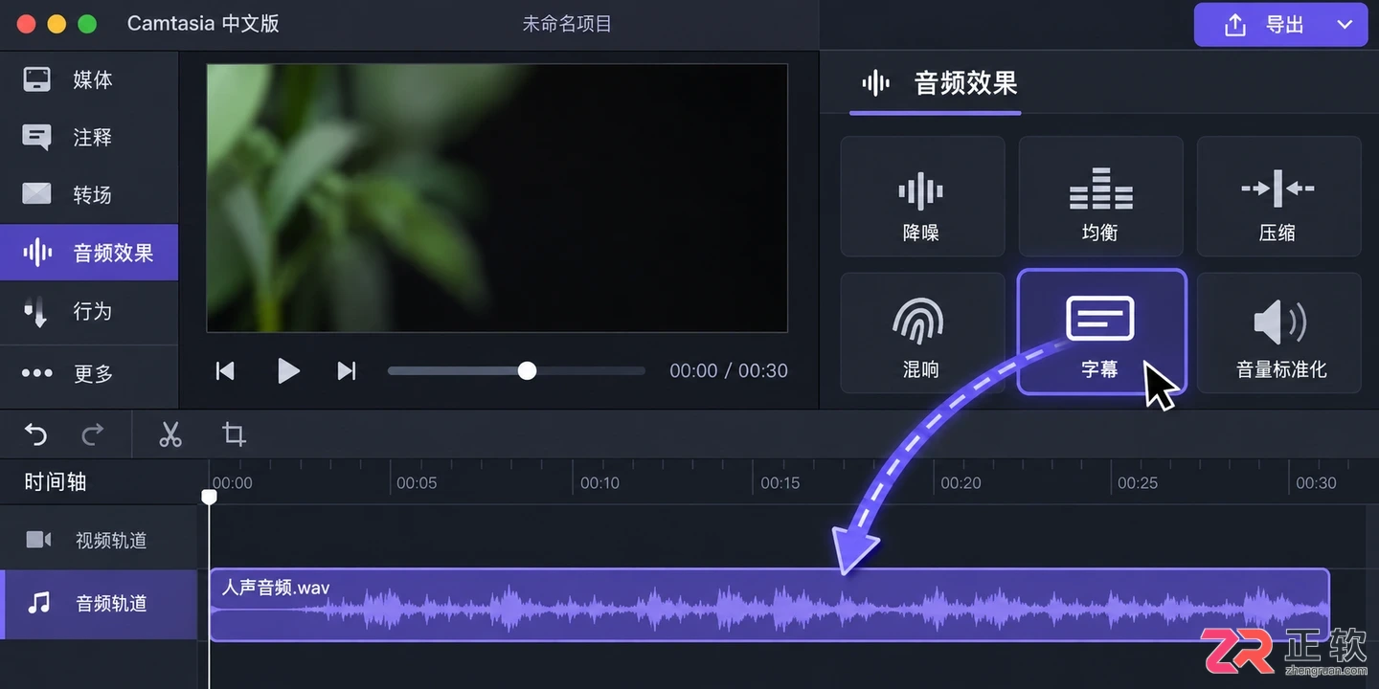Select the scissors cut tool

coord(170,434)
